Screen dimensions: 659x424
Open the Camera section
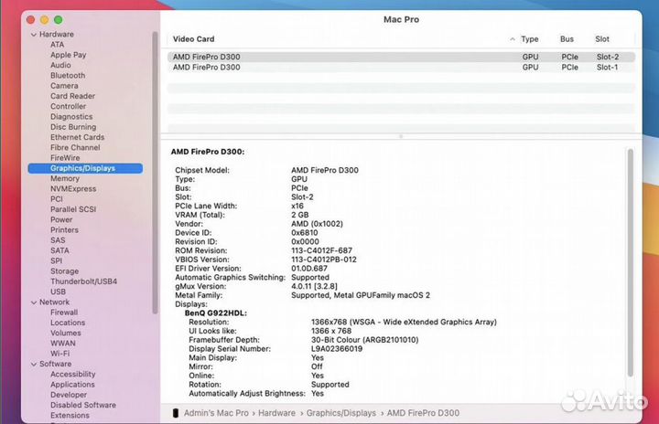64,86
